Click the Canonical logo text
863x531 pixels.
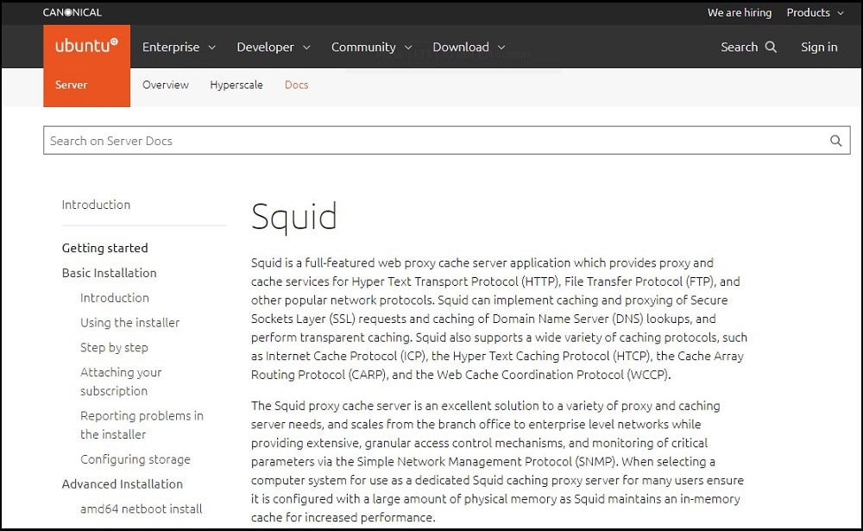pos(72,12)
